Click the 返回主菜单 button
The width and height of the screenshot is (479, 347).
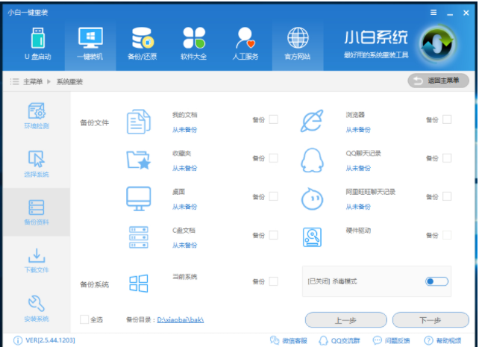pos(438,81)
